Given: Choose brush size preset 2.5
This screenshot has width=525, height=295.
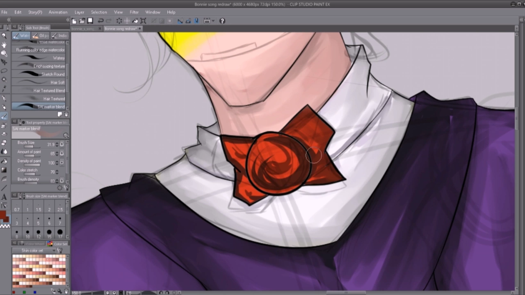Looking at the screenshot, I should 60,206.
